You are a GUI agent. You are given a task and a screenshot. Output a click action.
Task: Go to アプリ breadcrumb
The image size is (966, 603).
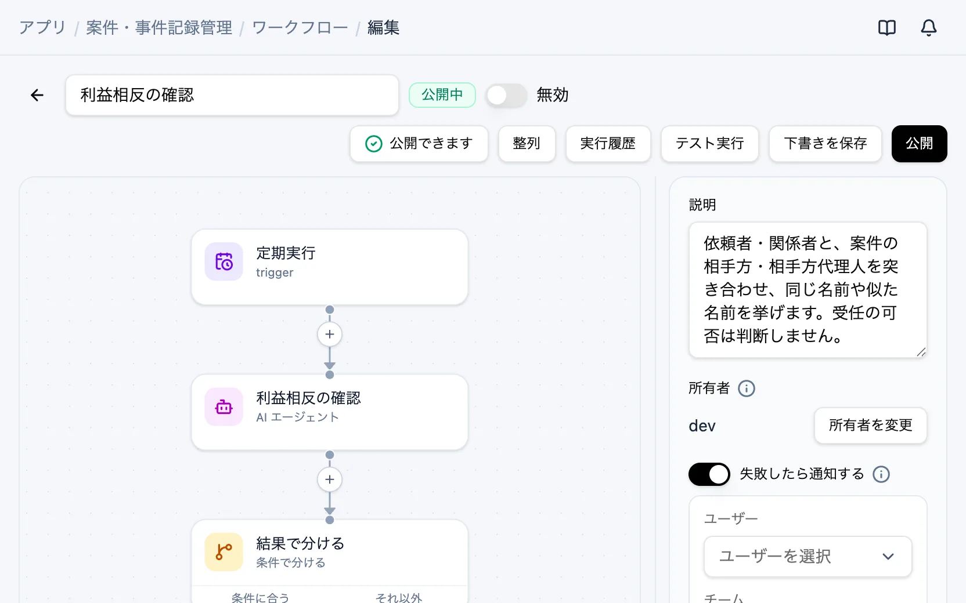42,28
